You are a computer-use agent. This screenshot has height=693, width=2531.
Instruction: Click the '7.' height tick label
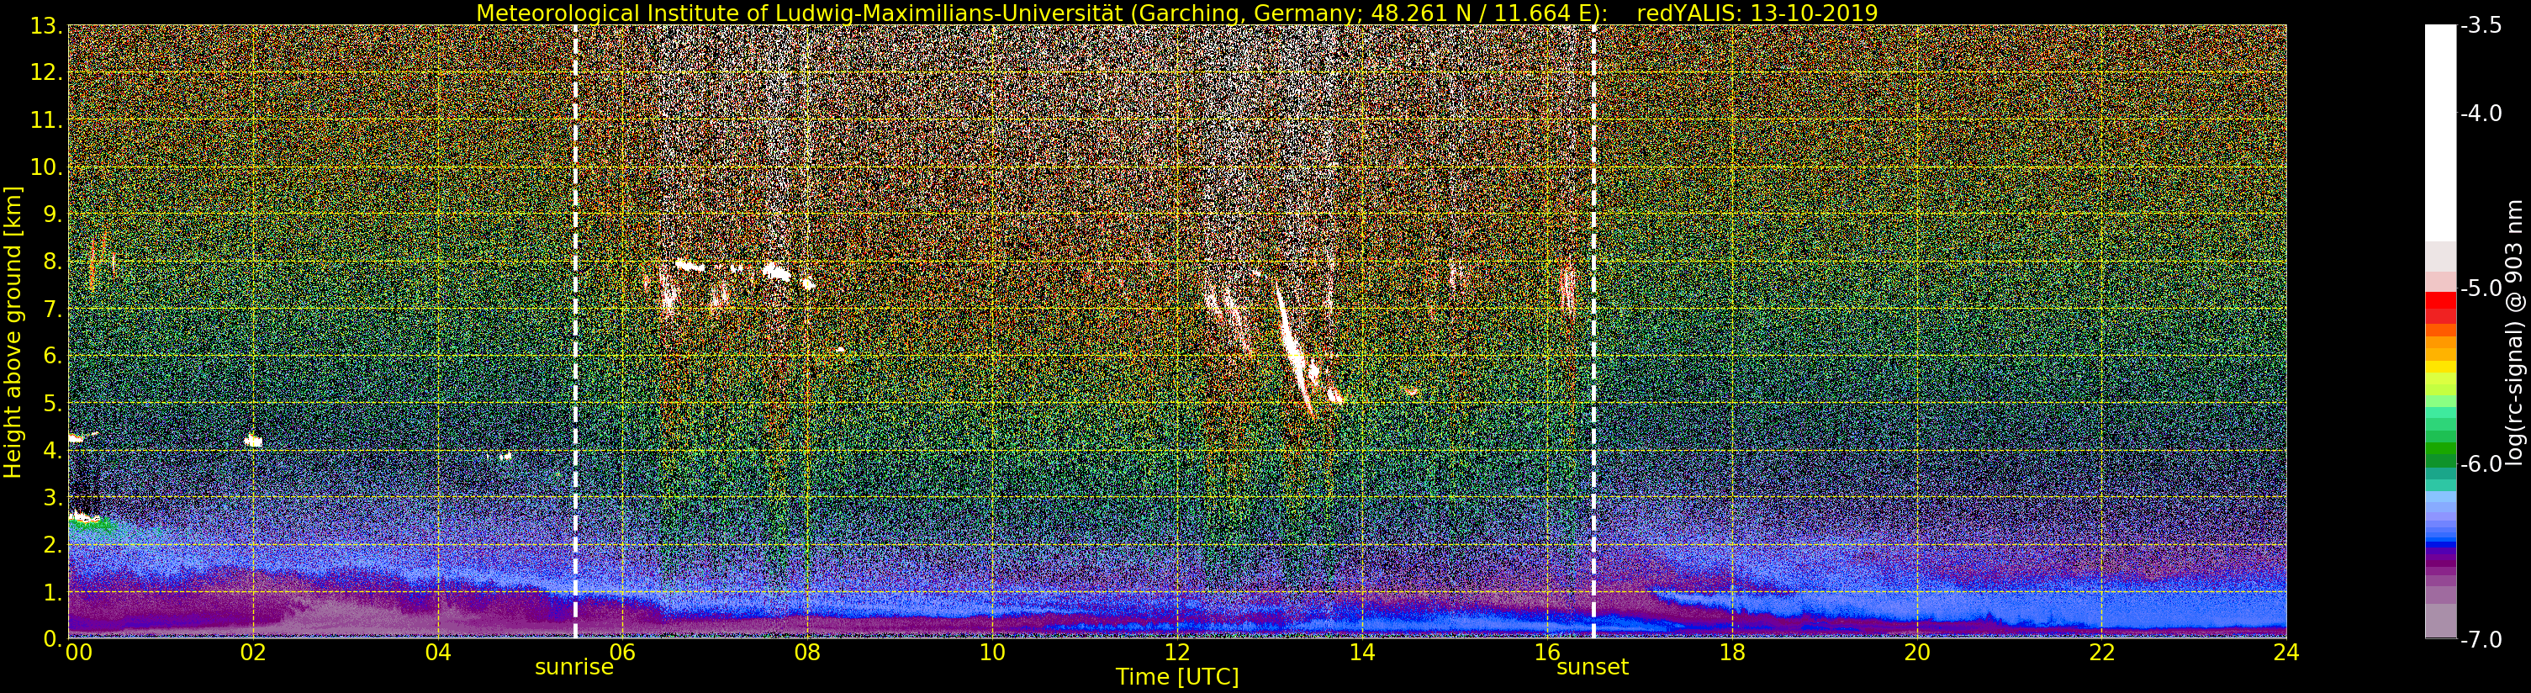point(53,309)
